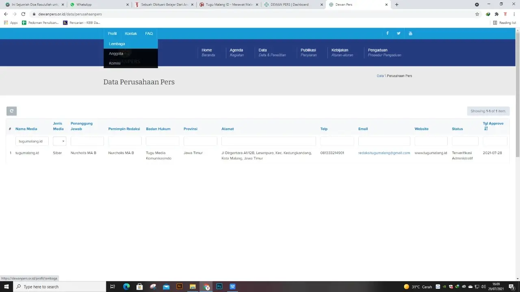The height and width of the screenshot is (292, 520).
Task: Open Photoshop from taskbar
Action: (219, 286)
